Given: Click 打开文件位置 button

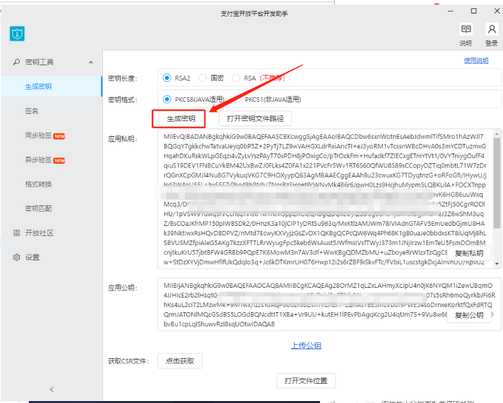Looking at the screenshot, I should pyautogui.click(x=306, y=381).
